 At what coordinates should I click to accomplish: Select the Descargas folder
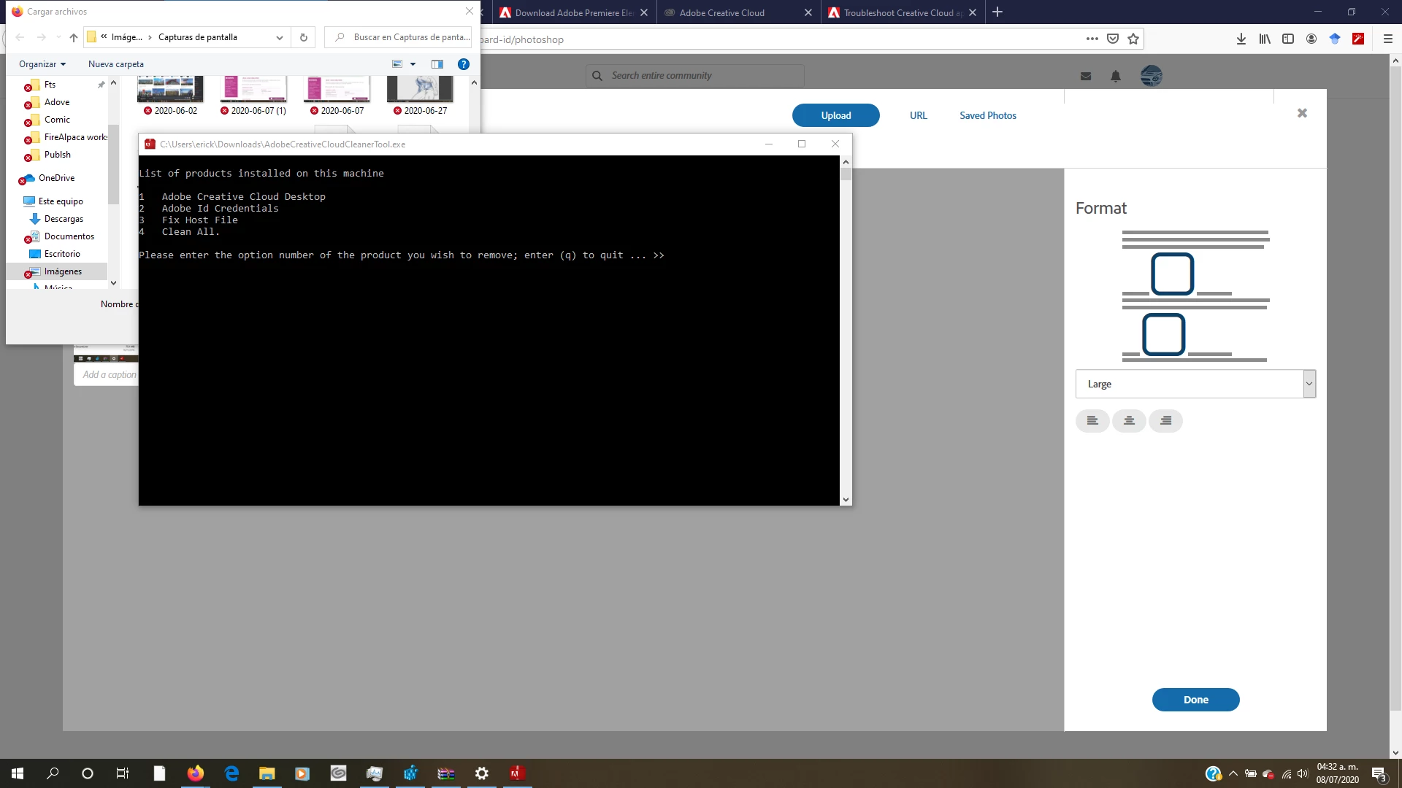(x=64, y=219)
